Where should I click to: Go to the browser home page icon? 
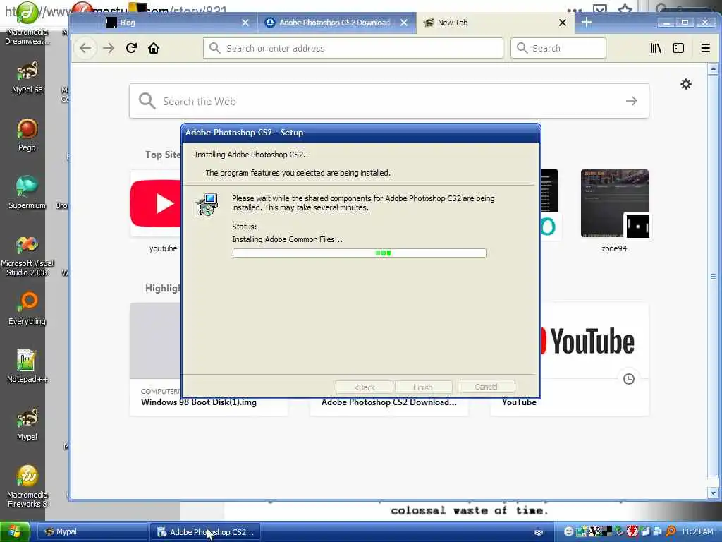pos(154,49)
